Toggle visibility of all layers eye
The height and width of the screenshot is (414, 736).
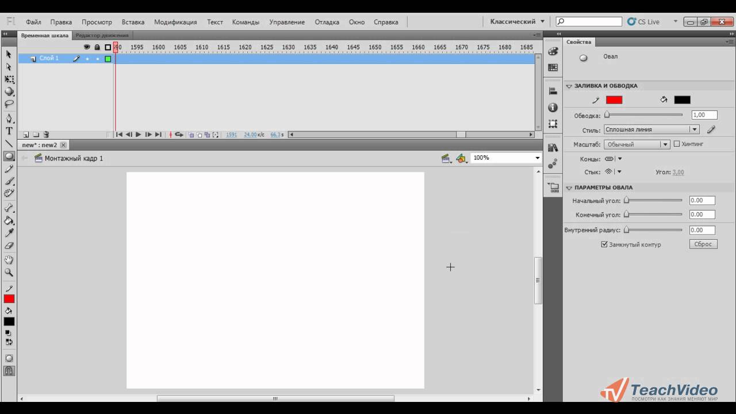pos(87,47)
